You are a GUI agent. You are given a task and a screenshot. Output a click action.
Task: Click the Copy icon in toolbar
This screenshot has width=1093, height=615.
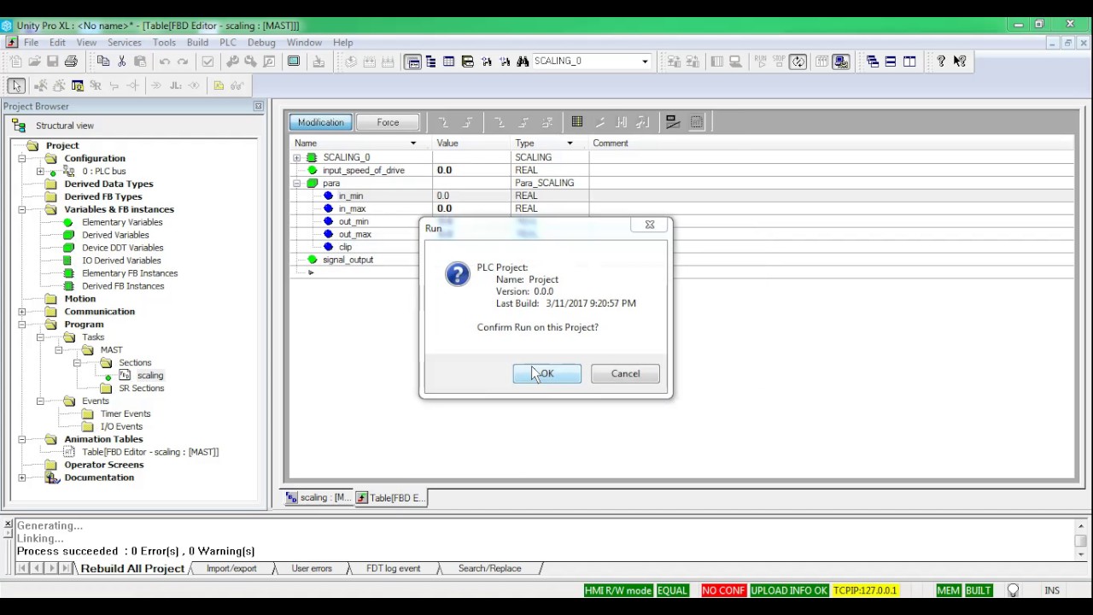[103, 61]
